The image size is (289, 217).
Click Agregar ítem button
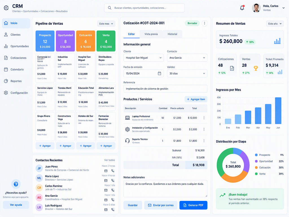click(x=196, y=99)
